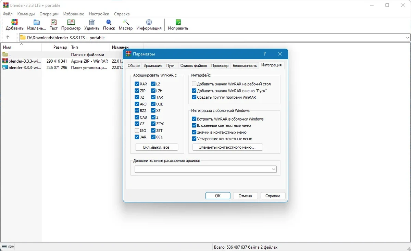The width and height of the screenshot is (411, 251).
Task: Toggle 001 association checkbox
Action: [x=153, y=137]
